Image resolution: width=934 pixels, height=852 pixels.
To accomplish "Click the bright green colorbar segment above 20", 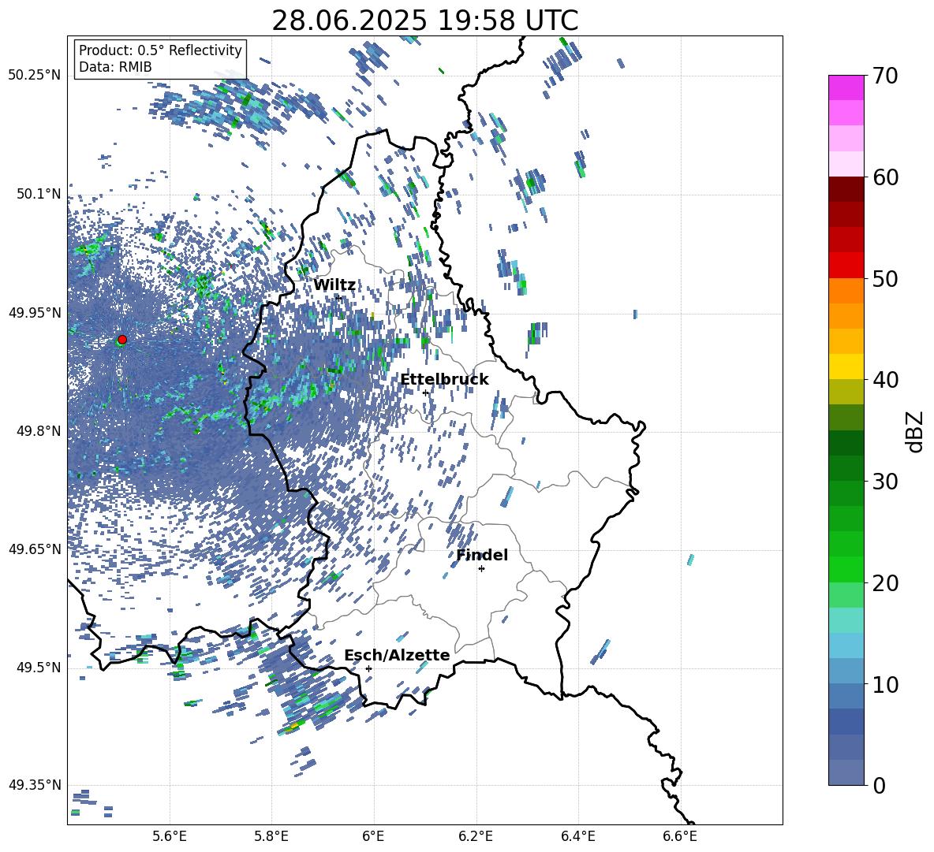I will (846, 569).
